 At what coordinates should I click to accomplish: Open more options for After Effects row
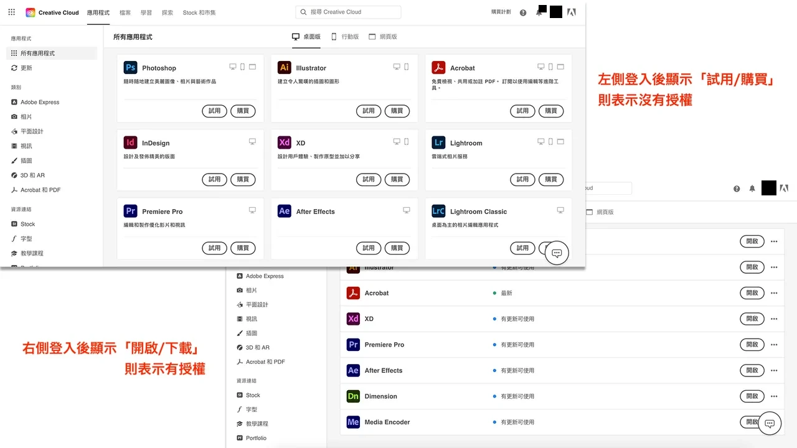click(774, 370)
